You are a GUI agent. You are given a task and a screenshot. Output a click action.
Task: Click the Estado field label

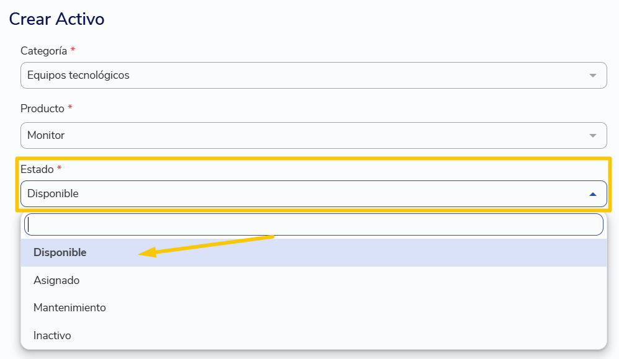tap(37, 169)
